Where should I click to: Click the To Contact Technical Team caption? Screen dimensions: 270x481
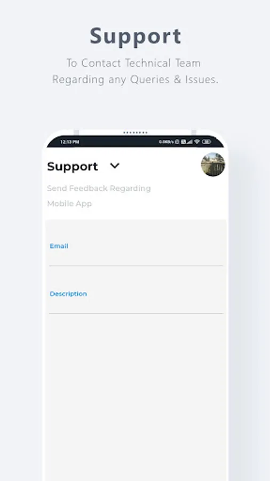point(134,63)
